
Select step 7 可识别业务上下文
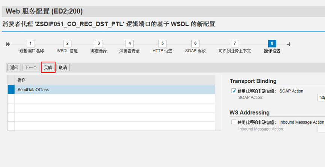(x=234, y=44)
